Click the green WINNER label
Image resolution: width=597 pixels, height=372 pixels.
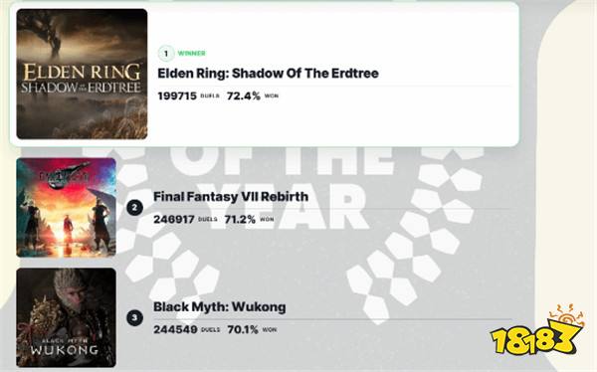click(x=191, y=54)
